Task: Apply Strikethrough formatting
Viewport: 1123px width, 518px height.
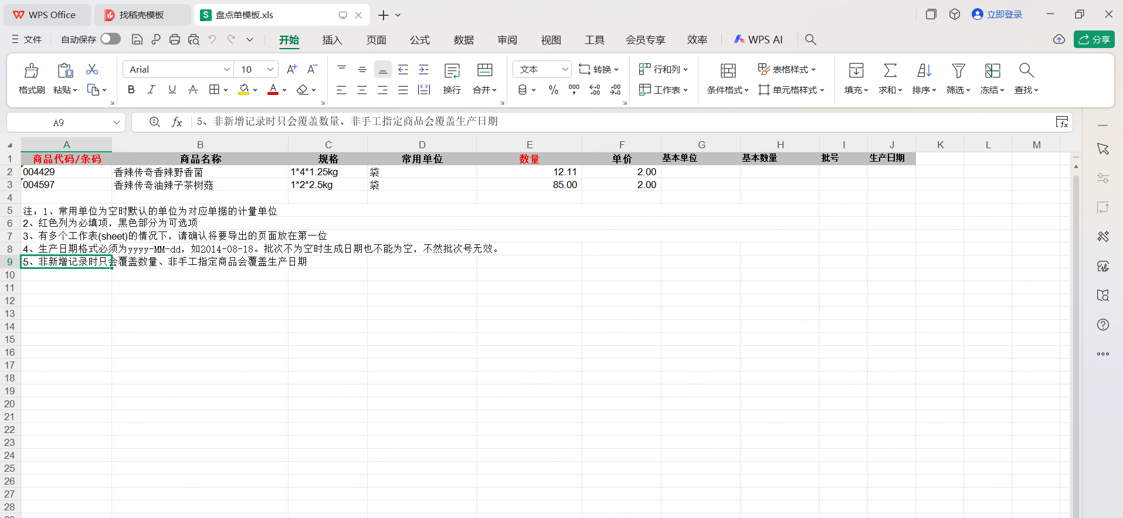Action: (x=192, y=90)
